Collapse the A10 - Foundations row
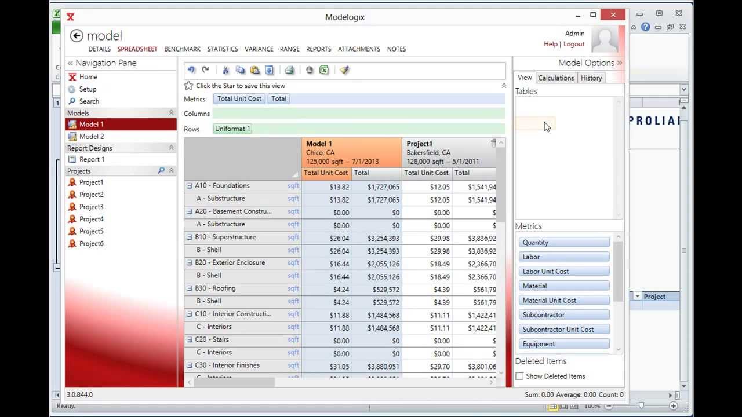 (x=189, y=186)
